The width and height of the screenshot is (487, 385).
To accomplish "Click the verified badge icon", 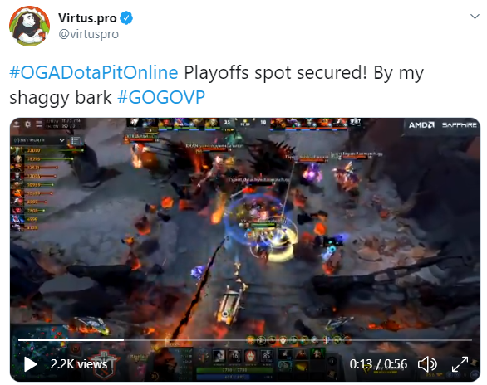I will pyautogui.click(x=126, y=18).
